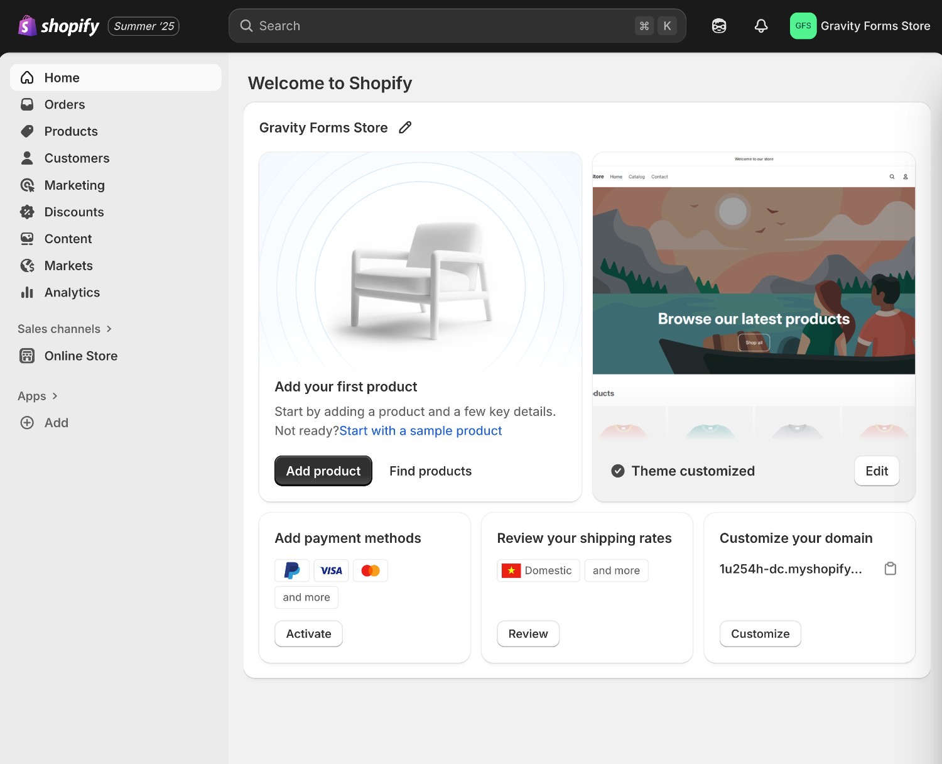Click the Welcome to Shopify heading

tap(330, 83)
